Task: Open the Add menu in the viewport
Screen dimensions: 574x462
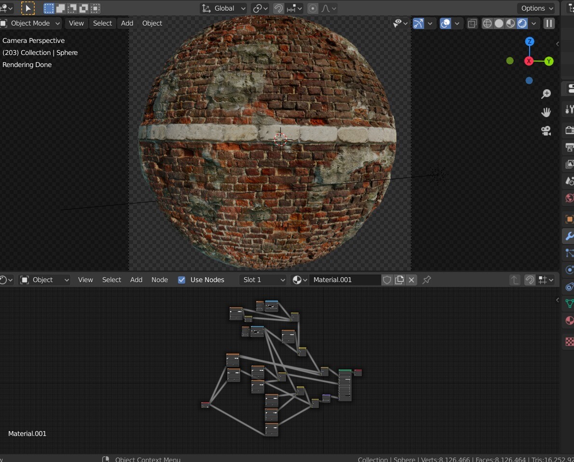Action: [x=126, y=23]
